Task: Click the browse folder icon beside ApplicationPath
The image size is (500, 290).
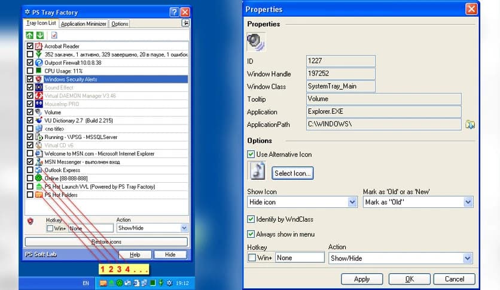Action: pos(469,125)
